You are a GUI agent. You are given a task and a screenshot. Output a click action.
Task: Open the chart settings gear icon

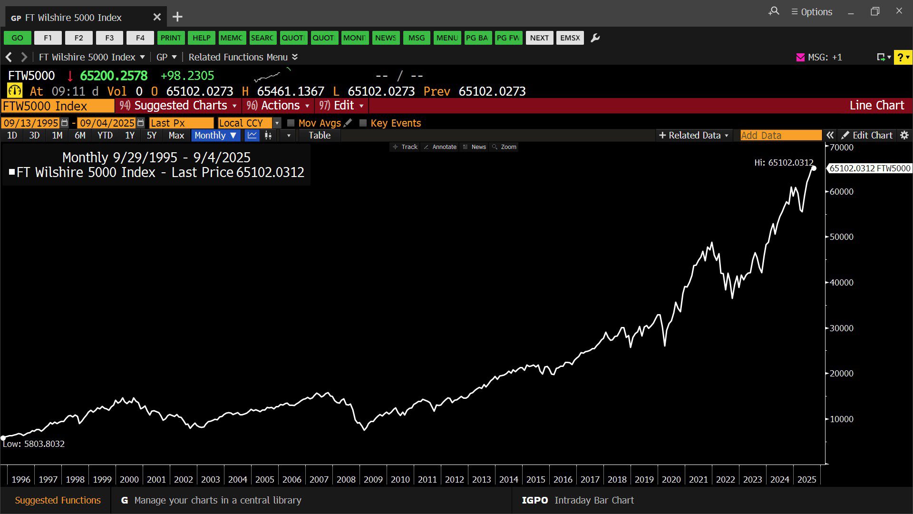pyautogui.click(x=904, y=135)
